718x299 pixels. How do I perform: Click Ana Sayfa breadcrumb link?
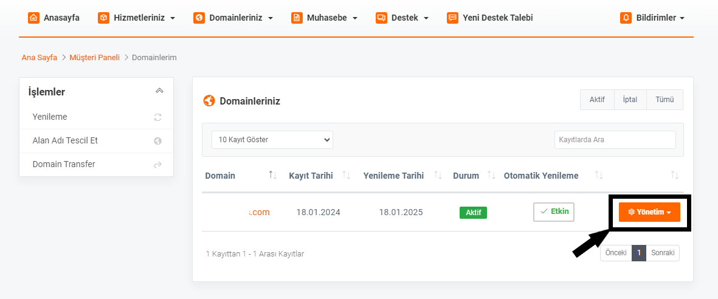pos(40,58)
